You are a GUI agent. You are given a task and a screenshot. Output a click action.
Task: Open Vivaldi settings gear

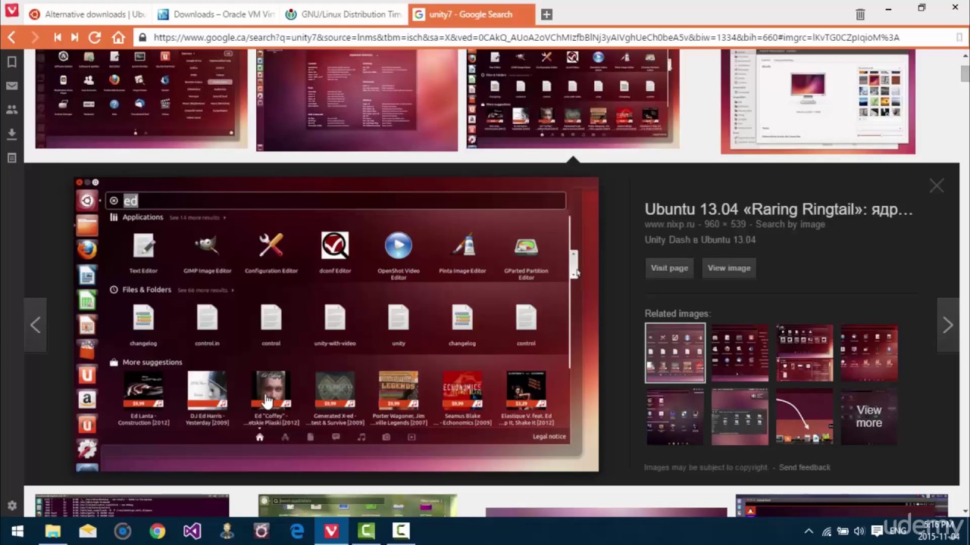click(x=11, y=505)
